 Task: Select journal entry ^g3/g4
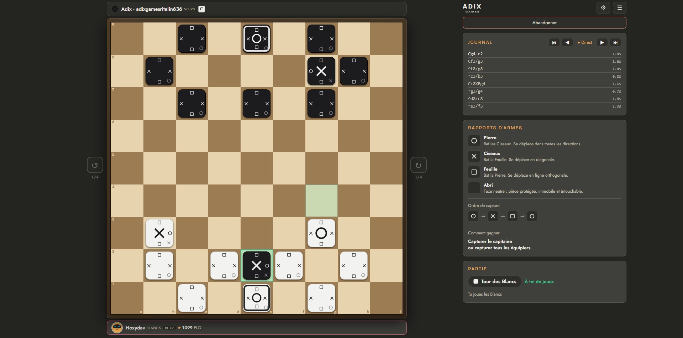[544, 91]
